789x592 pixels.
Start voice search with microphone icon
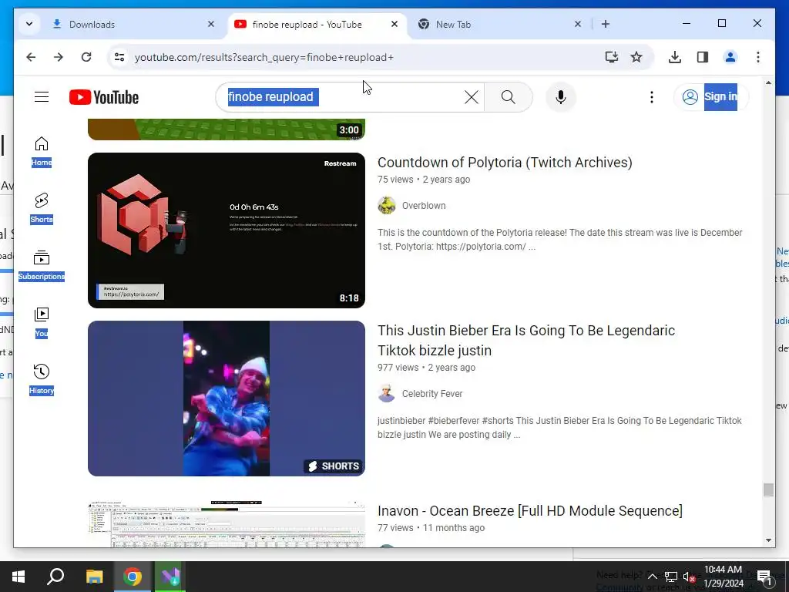[561, 97]
